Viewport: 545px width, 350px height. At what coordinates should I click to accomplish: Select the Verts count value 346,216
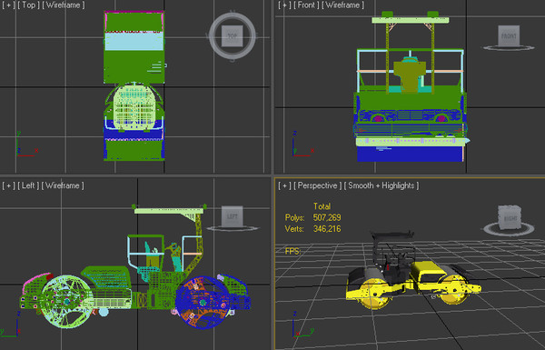pos(327,229)
